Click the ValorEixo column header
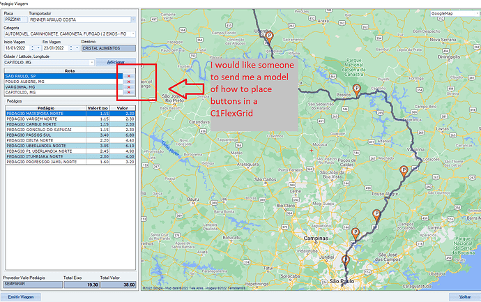Image resolution: width=481 pixels, height=302 pixels. pos(98,108)
